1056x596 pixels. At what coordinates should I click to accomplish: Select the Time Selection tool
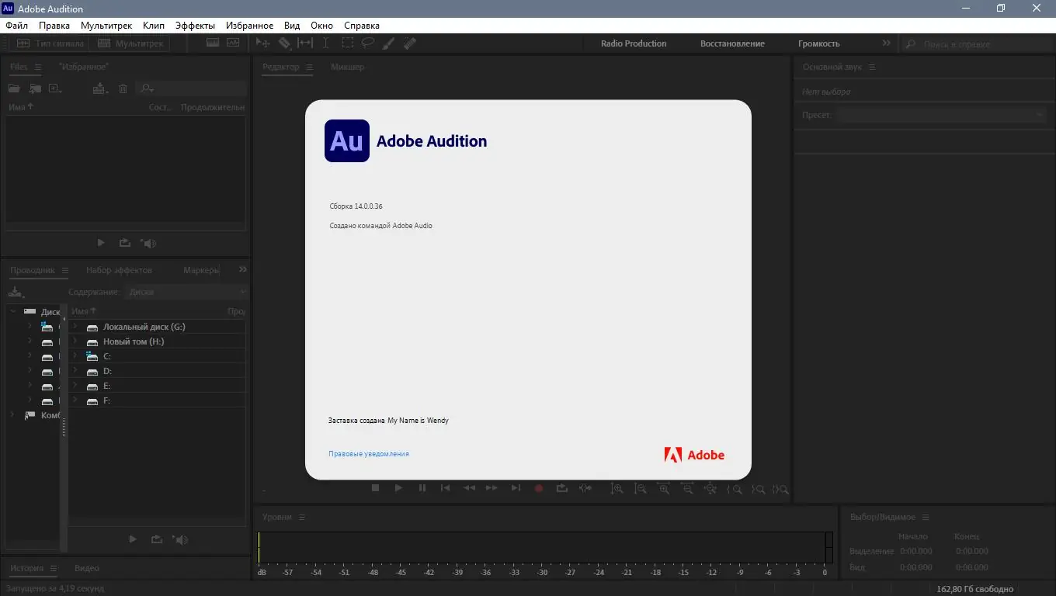click(x=325, y=43)
